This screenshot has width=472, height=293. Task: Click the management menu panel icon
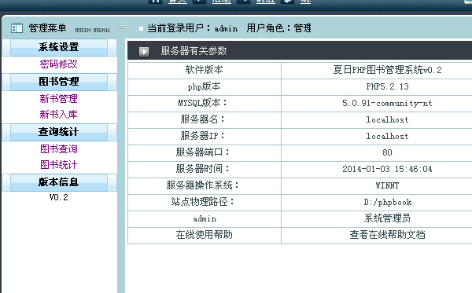[x=17, y=28]
